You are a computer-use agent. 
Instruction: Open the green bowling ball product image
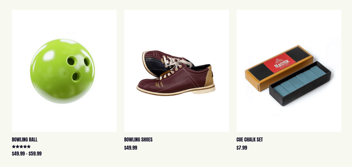(x=64, y=71)
